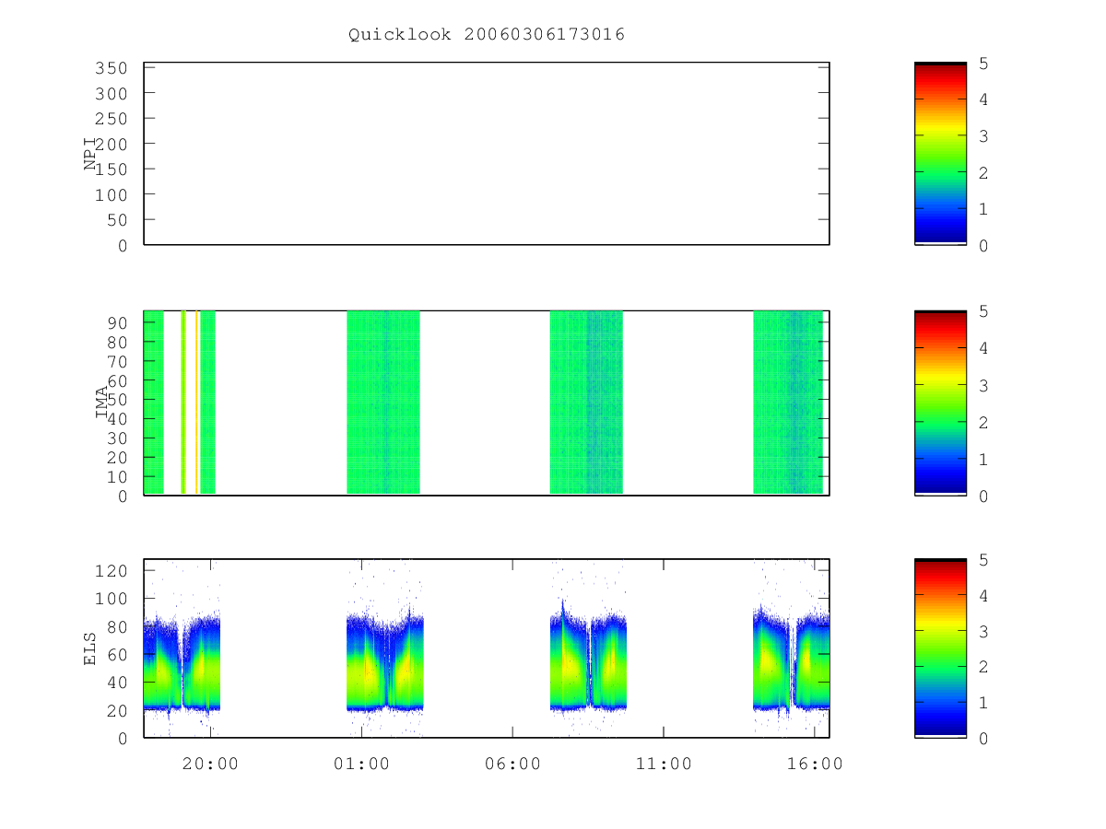Click the IMA panel color scale bar
Viewport: 1106px width, 829px height.
click(940, 403)
